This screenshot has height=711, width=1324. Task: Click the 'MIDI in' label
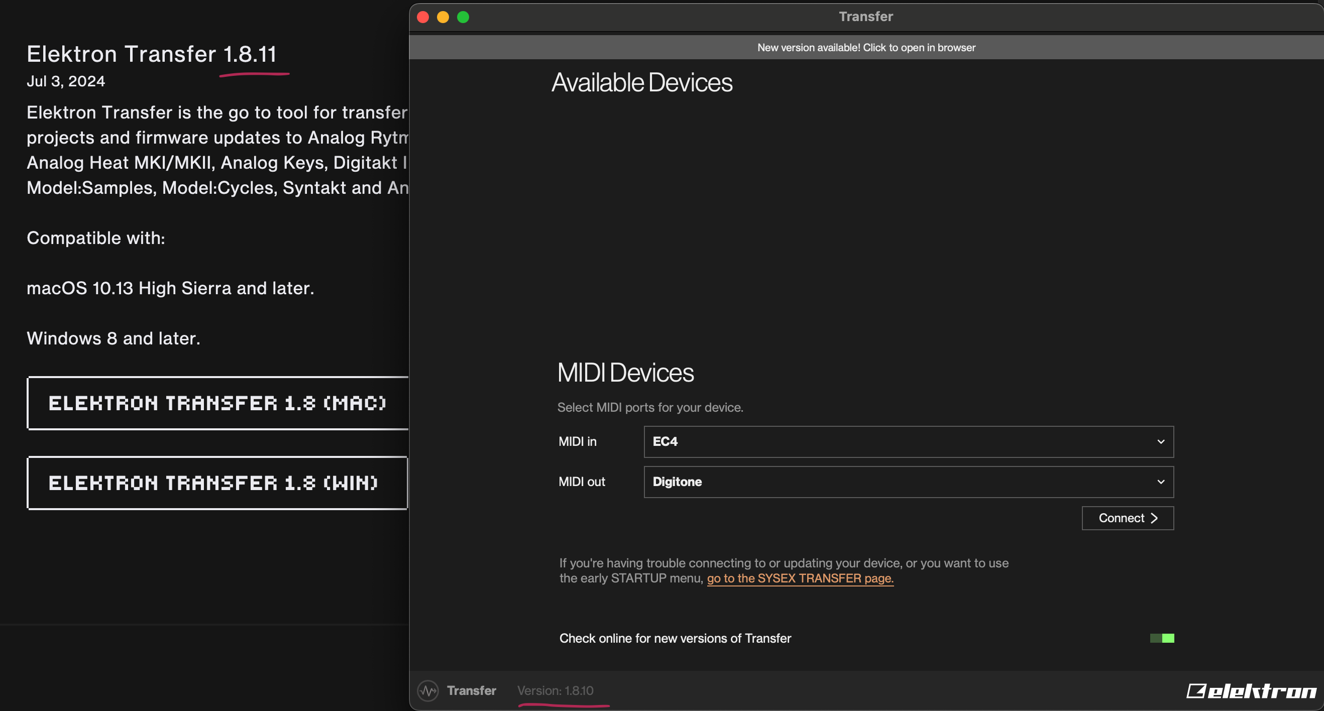[577, 441]
